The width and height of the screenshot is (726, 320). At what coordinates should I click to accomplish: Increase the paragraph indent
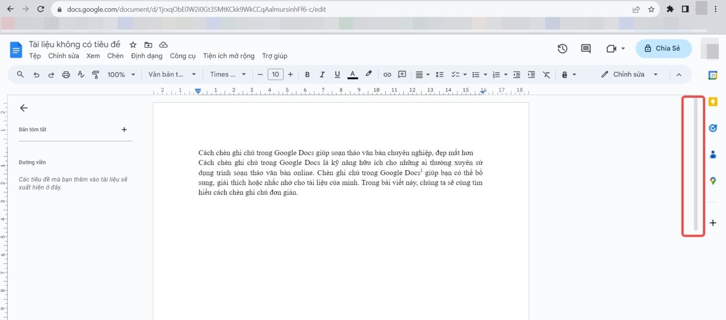[x=531, y=75]
